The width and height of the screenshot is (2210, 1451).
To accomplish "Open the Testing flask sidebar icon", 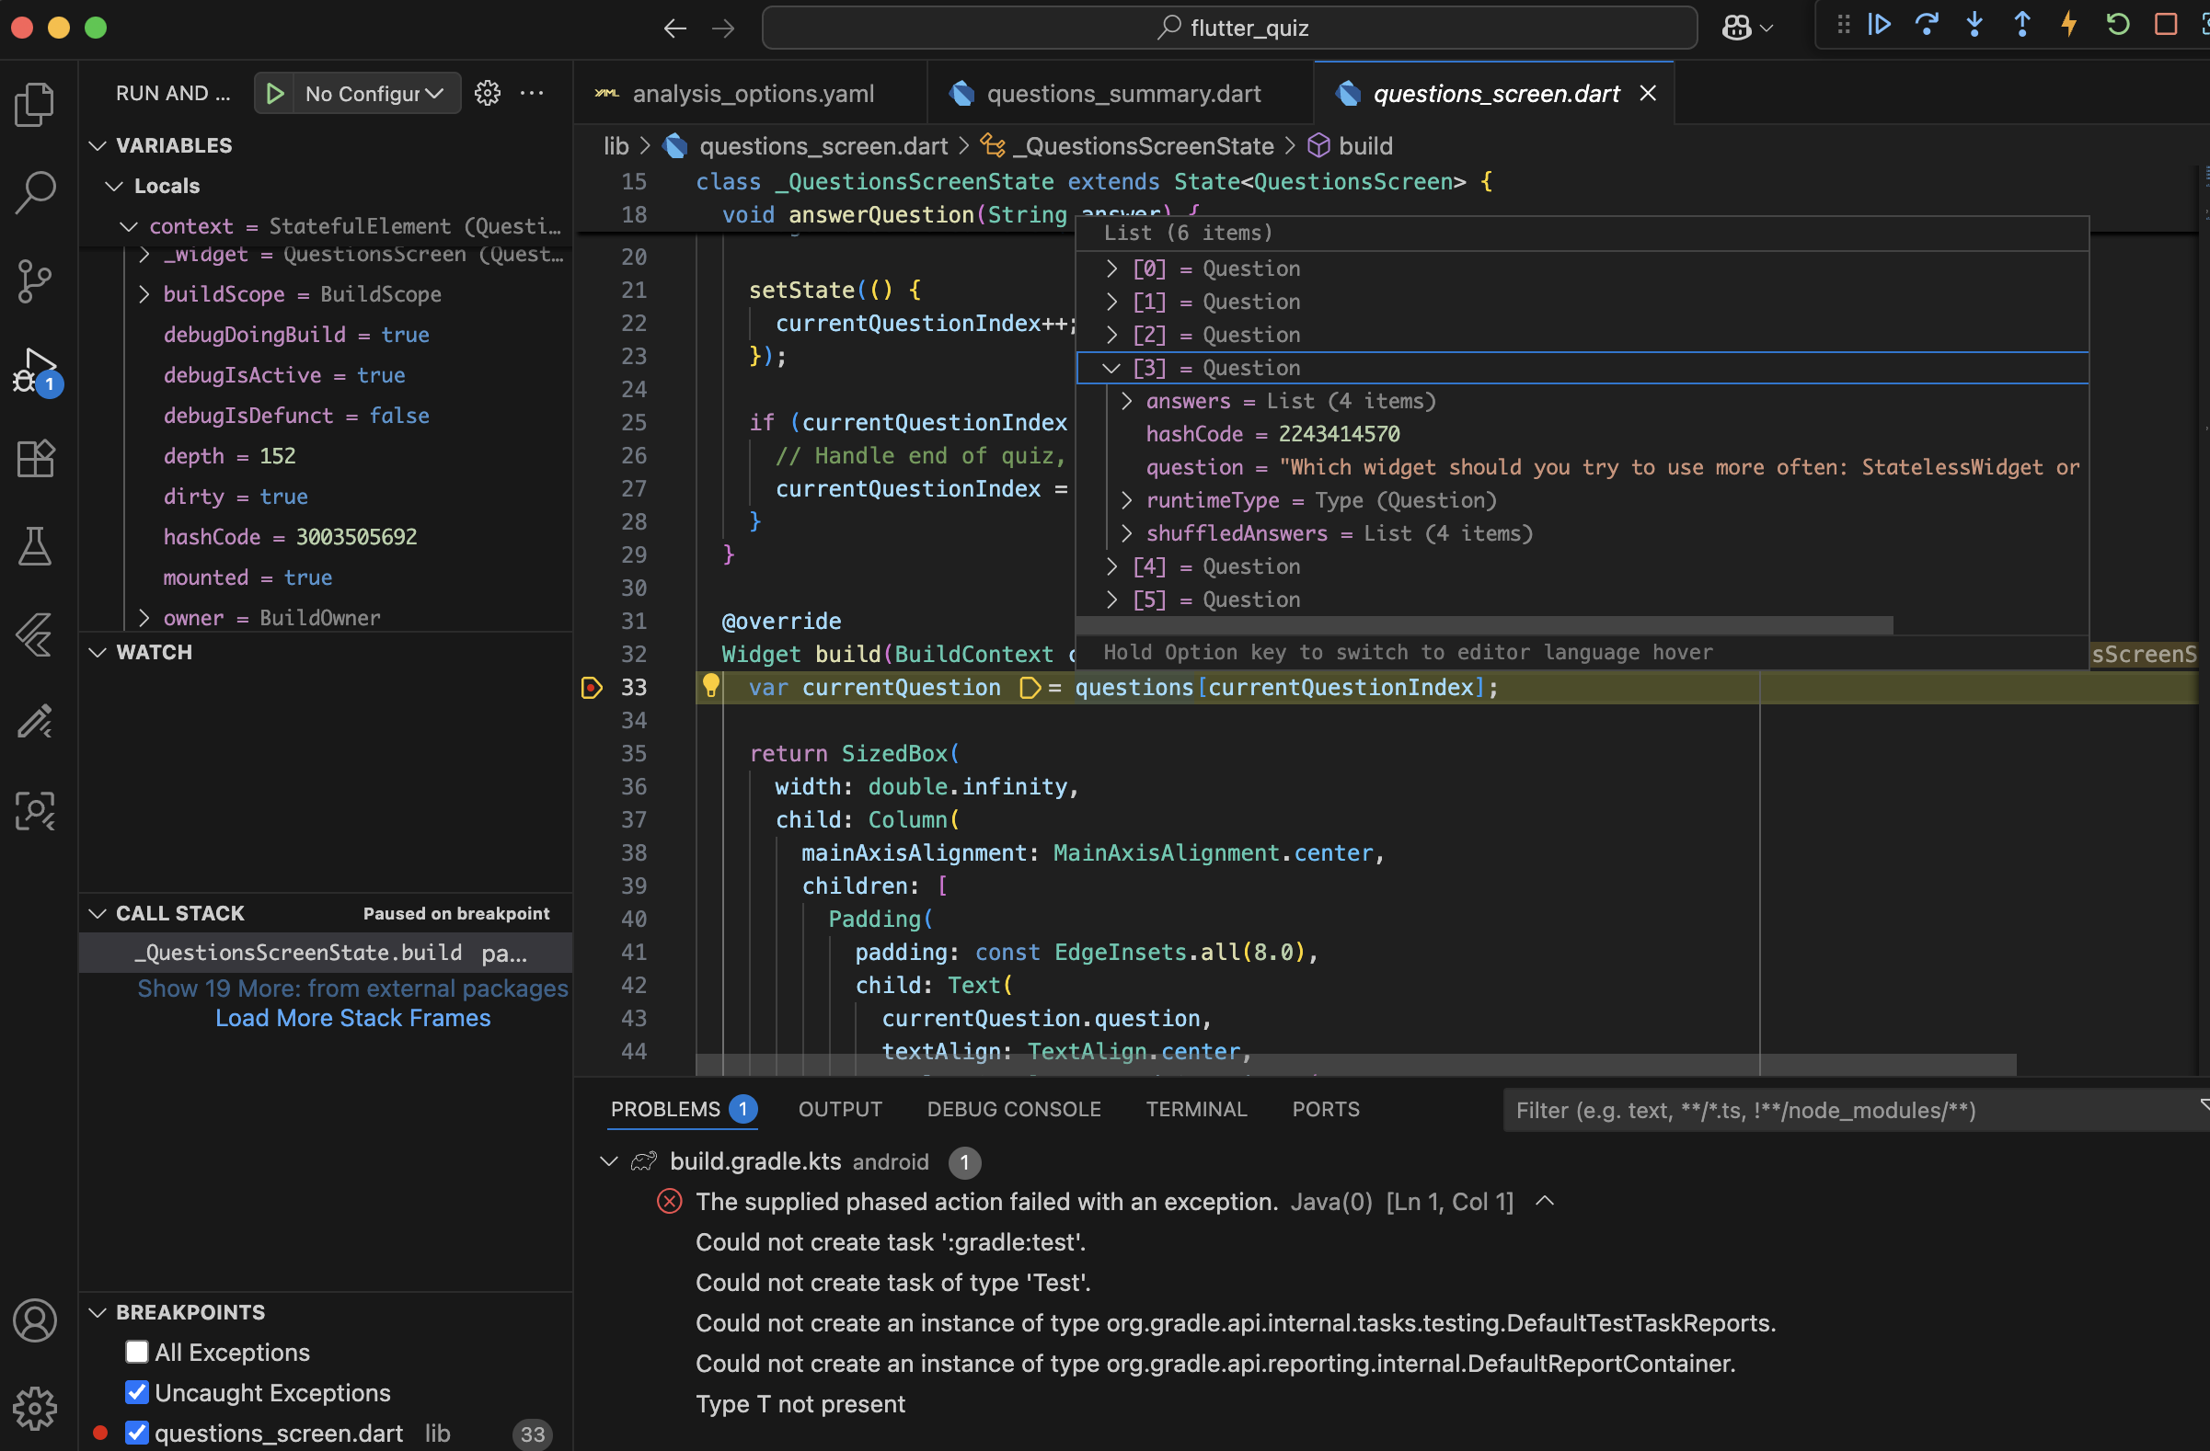I will (35, 546).
